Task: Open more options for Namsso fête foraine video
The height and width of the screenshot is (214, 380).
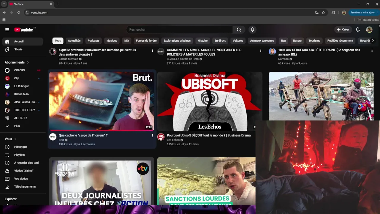Action: [x=372, y=51]
